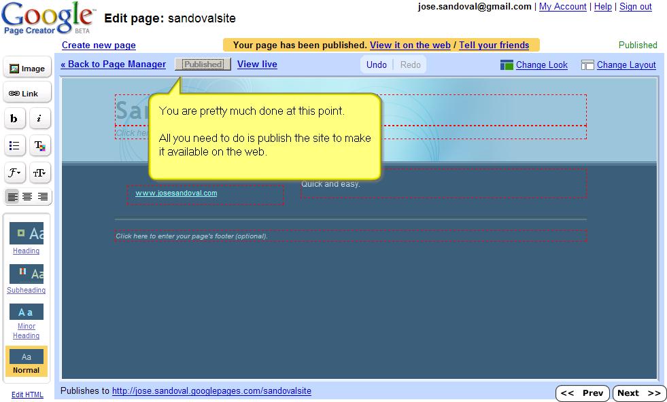Toggle right text alignment
The height and width of the screenshot is (402, 667).
43,197
